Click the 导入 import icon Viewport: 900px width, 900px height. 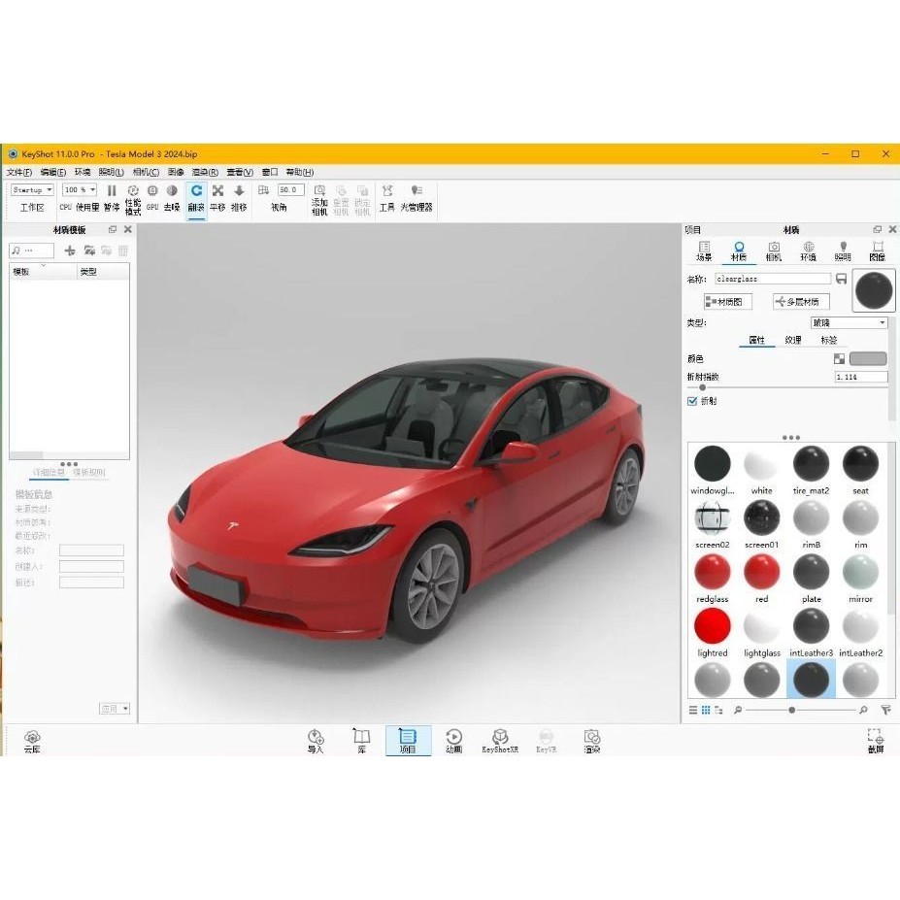tap(316, 741)
